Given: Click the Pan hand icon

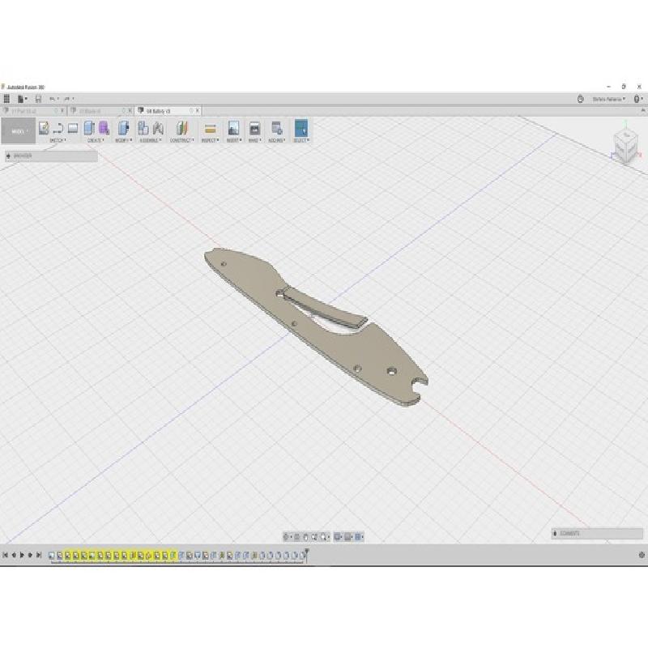Looking at the screenshot, I should tap(305, 537).
